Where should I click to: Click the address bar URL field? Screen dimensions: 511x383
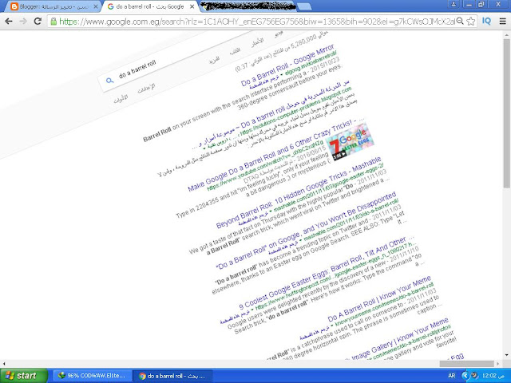pyautogui.click(x=256, y=22)
